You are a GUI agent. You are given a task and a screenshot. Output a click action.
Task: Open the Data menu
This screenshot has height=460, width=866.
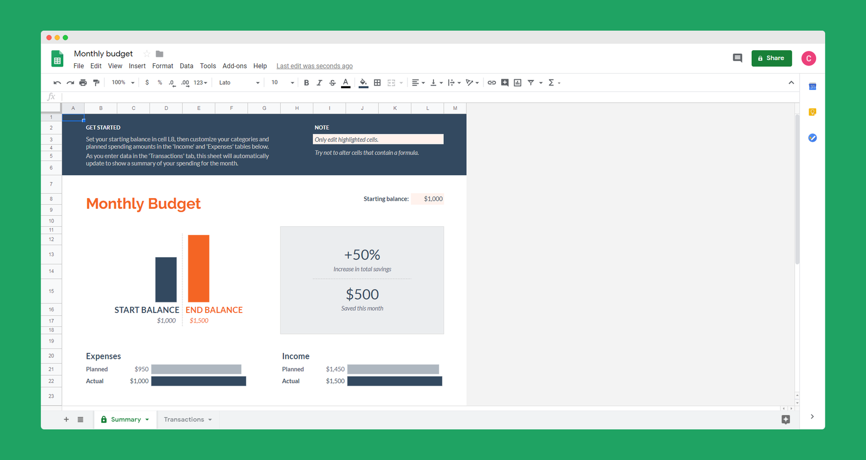187,66
